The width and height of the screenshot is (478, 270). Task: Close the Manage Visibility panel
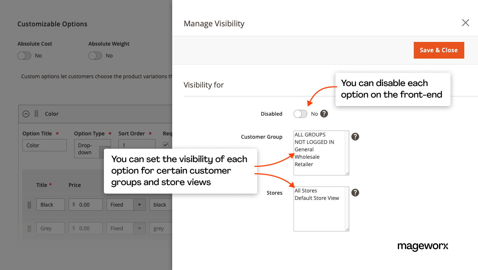(x=465, y=23)
